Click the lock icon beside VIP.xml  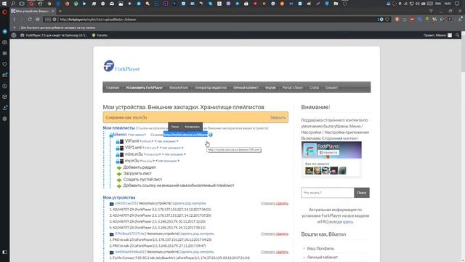point(118,141)
